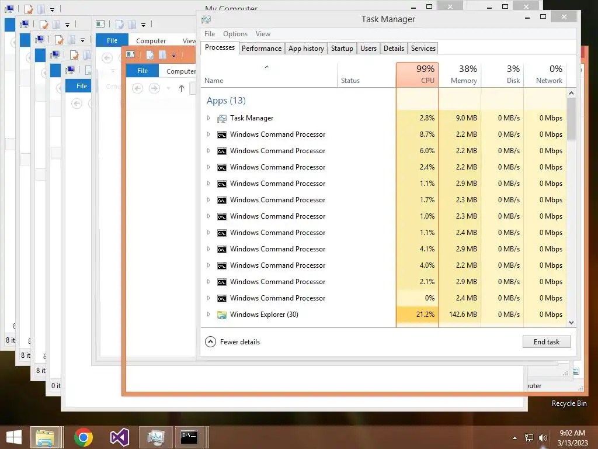Viewport: 598px width, 449px height.
Task: Select the Recycle Bin desktop label
Action: (x=569, y=403)
